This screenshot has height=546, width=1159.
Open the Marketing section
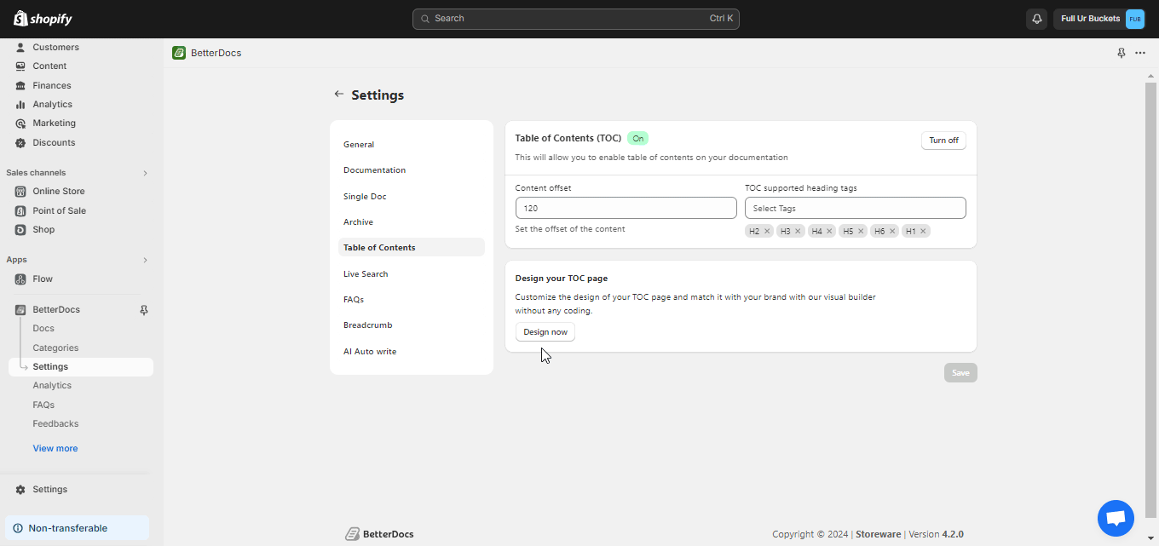[52, 123]
